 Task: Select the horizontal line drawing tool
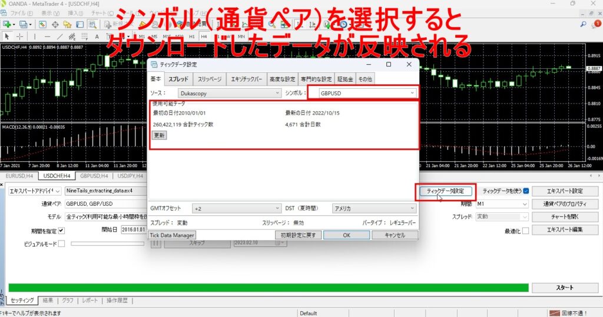[x=47, y=36]
